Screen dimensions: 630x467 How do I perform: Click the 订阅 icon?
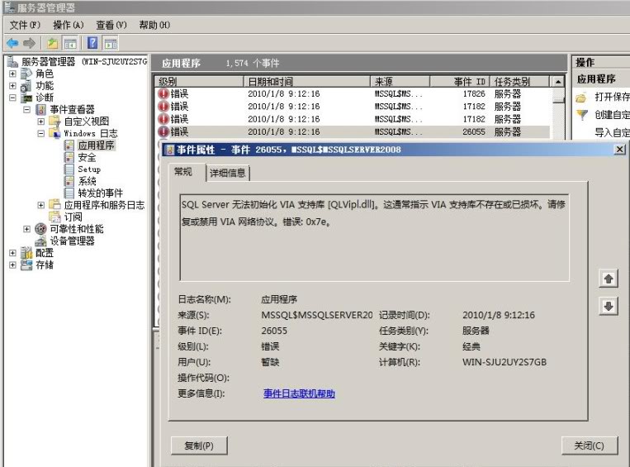[54, 217]
